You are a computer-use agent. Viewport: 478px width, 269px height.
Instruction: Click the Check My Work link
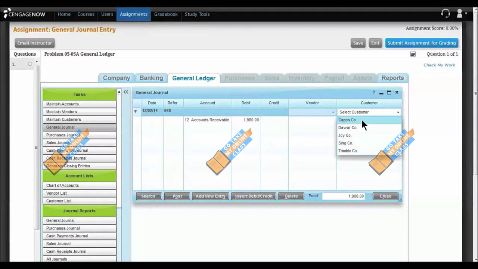pyautogui.click(x=439, y=65)
